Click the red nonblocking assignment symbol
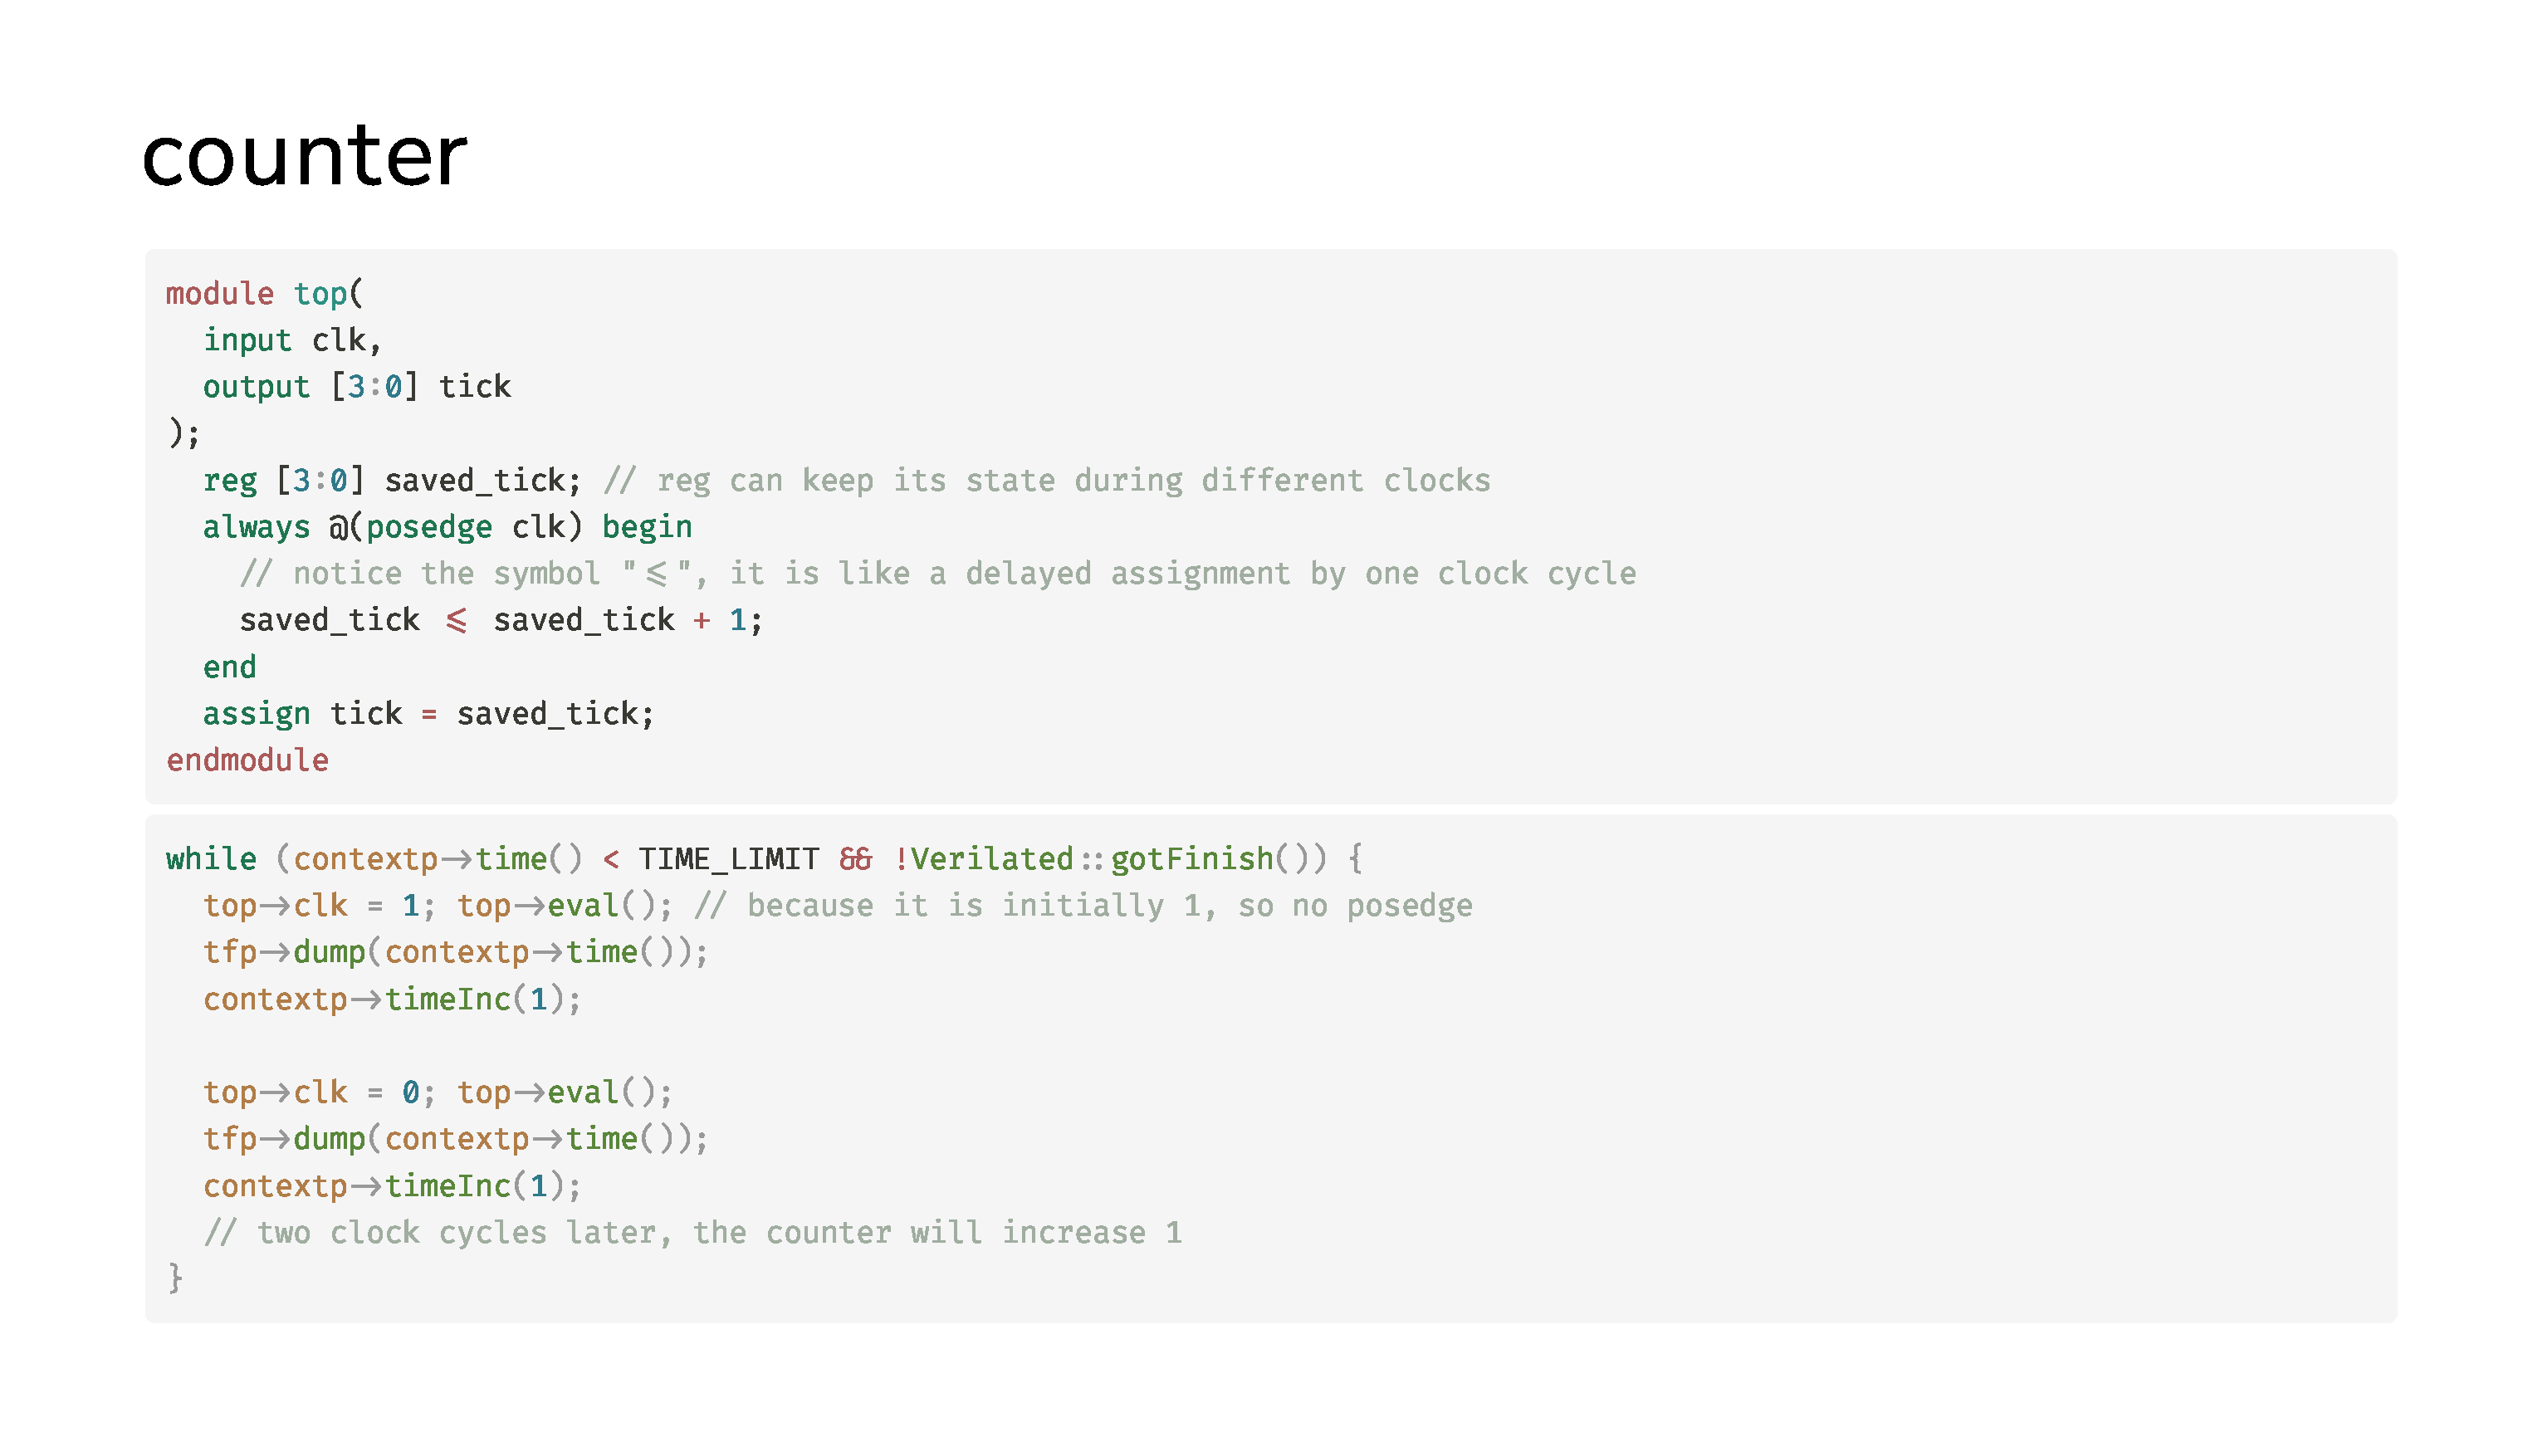Viewport: 2543px width, 1432px height. (x=455, y=620)
